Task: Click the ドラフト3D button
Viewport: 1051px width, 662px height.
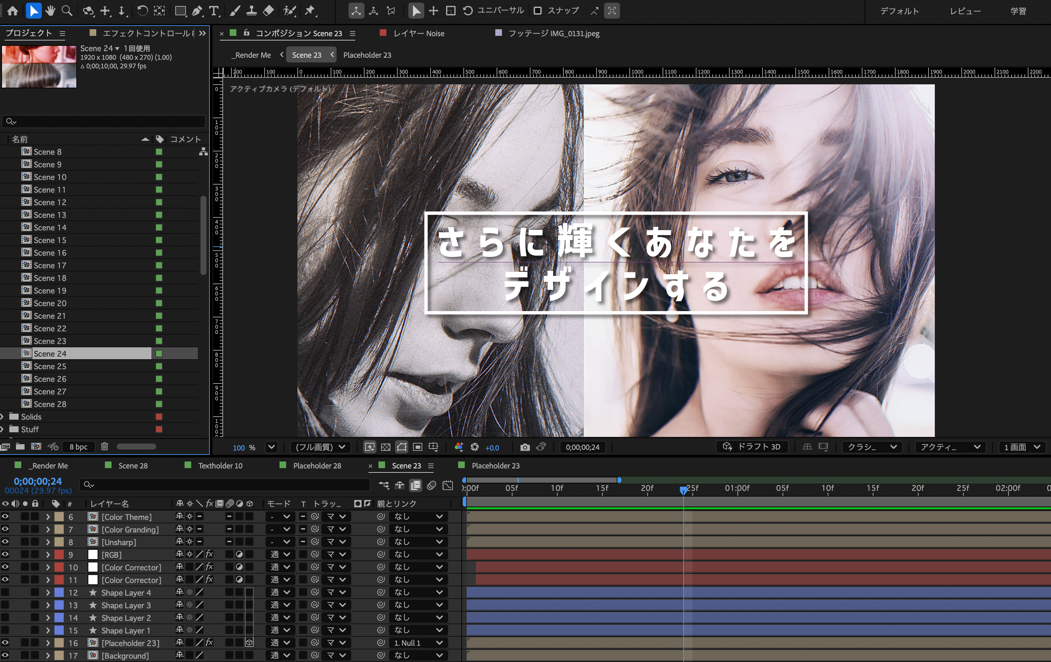Action: [752, 447]
